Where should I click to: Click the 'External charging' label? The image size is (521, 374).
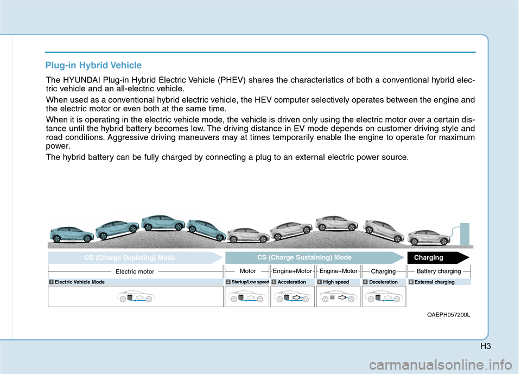(x=434, y=282)
